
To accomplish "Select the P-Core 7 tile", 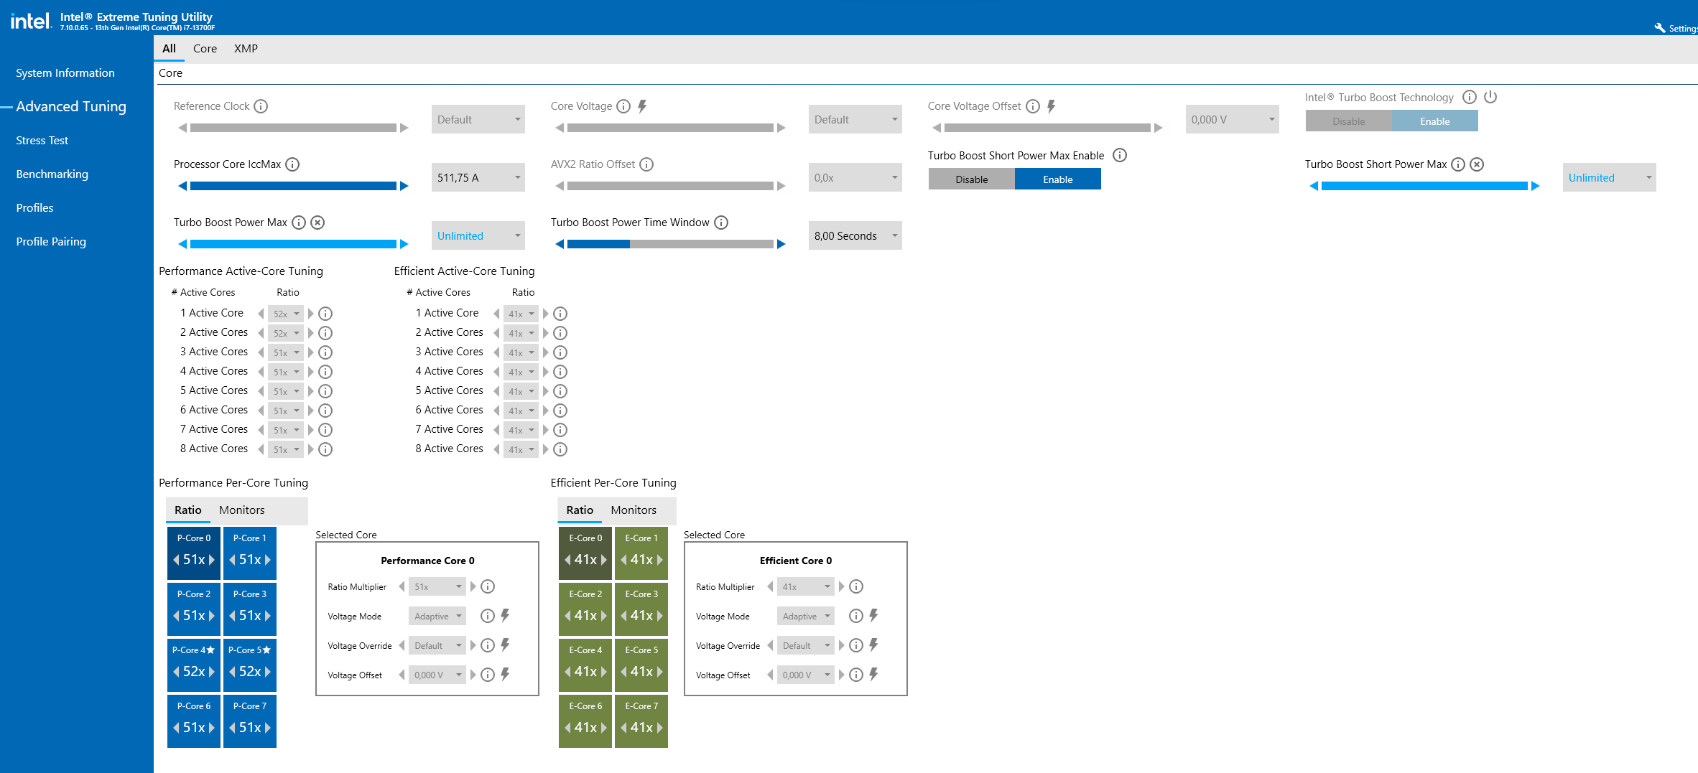I will (250, 721).
